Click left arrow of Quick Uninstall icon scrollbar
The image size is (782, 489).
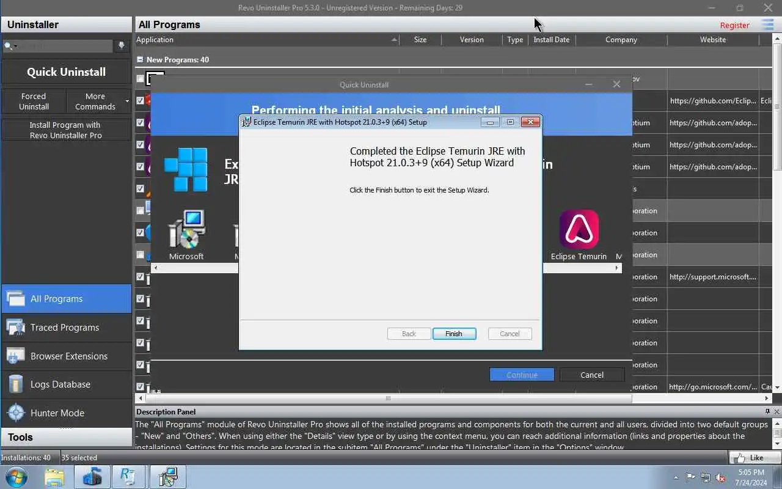click(155, 268)
